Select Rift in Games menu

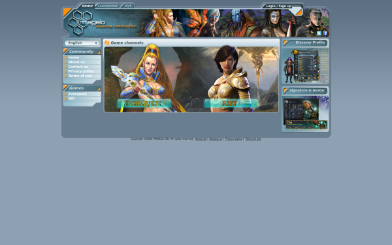coord(71,99)
